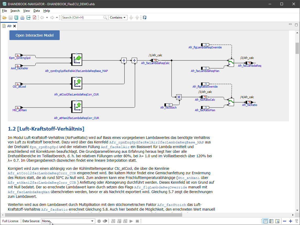
Task: Toggle the third view mode button with person image
Action: (x=277, y=221)
